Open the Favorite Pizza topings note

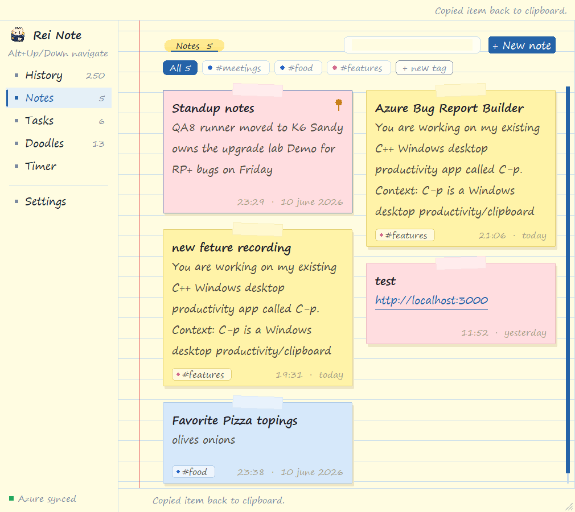[257, 443]
